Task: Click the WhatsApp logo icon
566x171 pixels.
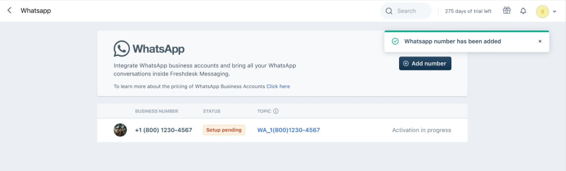Action: pyautogui.click(x=122, y=49)
